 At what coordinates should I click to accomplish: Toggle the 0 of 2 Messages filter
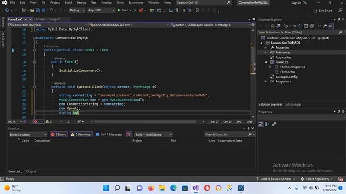point(109,134)
